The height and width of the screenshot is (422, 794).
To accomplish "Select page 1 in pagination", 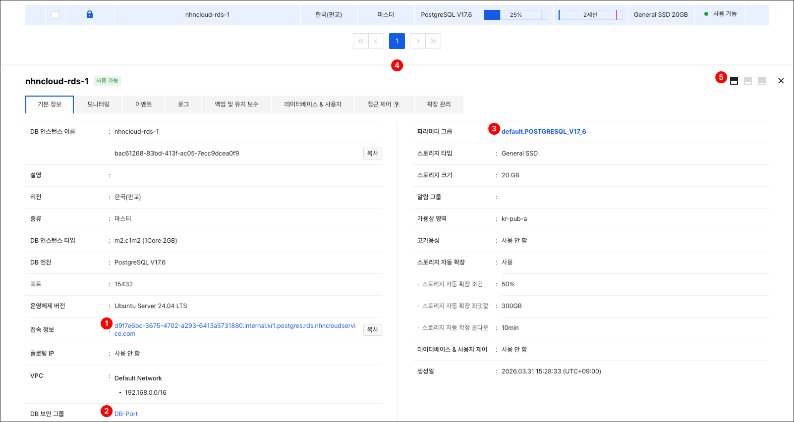I will click(x=397, y=41).
